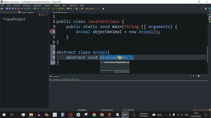Toggle Mark Occurrences pen icon

[27, 9]
